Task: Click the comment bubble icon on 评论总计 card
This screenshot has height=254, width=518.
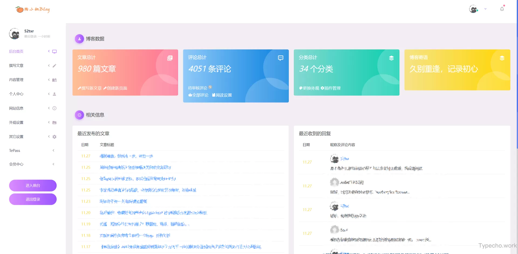Action: coord(281,58)
